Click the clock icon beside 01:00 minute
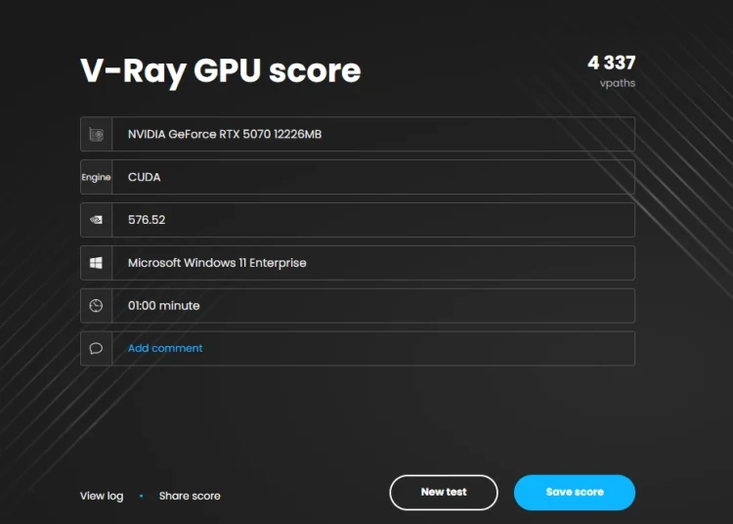This screenshot has width=733, height=524. click(x=97, y=306)
